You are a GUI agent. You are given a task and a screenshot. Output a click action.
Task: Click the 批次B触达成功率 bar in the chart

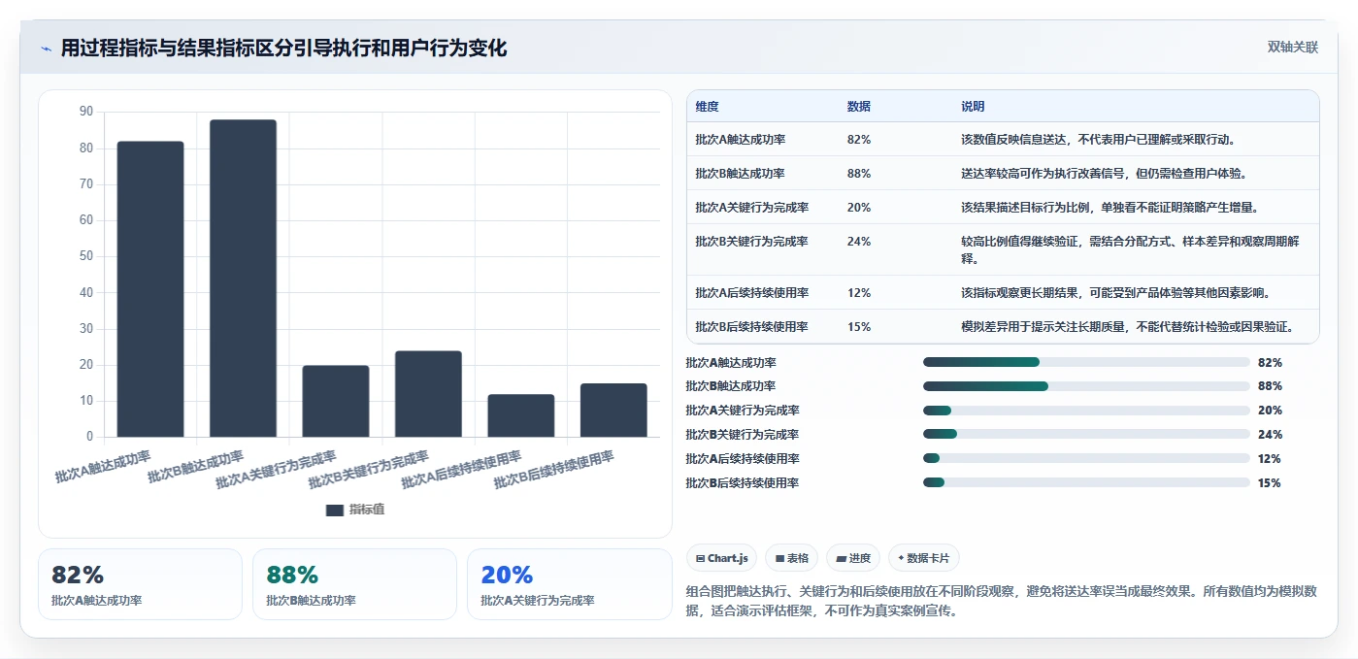click(243, 279)
